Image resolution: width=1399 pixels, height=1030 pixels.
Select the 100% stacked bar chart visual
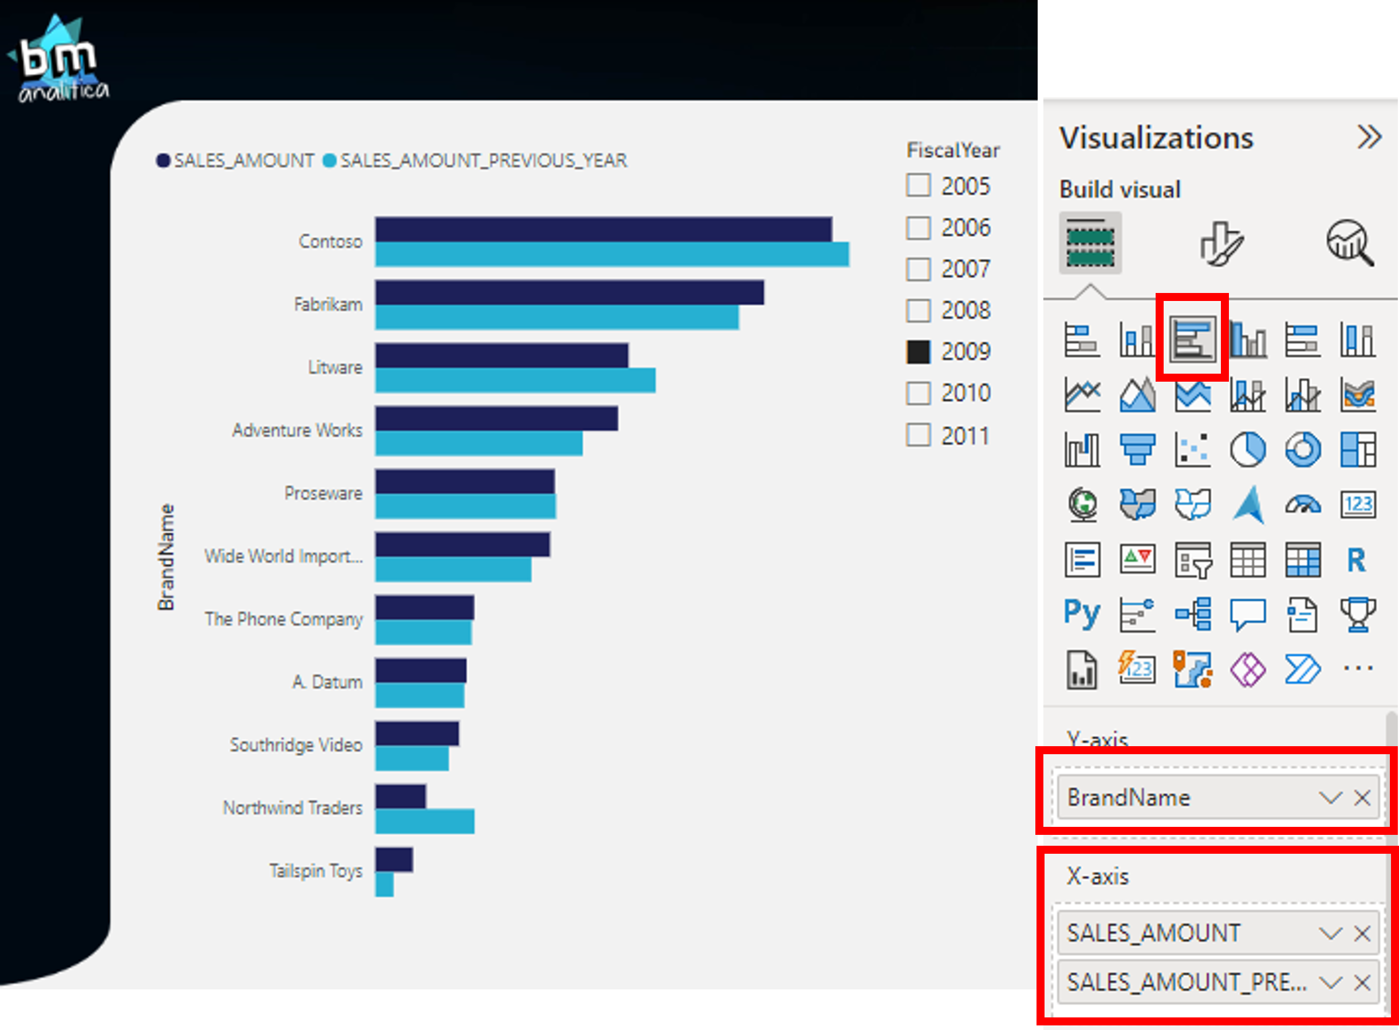pyautogui.click(x=1302, y=340)
